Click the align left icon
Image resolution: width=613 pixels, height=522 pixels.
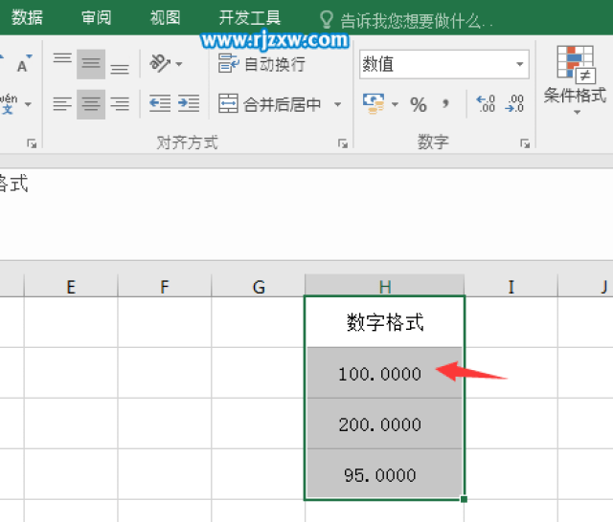click(x=62, y=104)
